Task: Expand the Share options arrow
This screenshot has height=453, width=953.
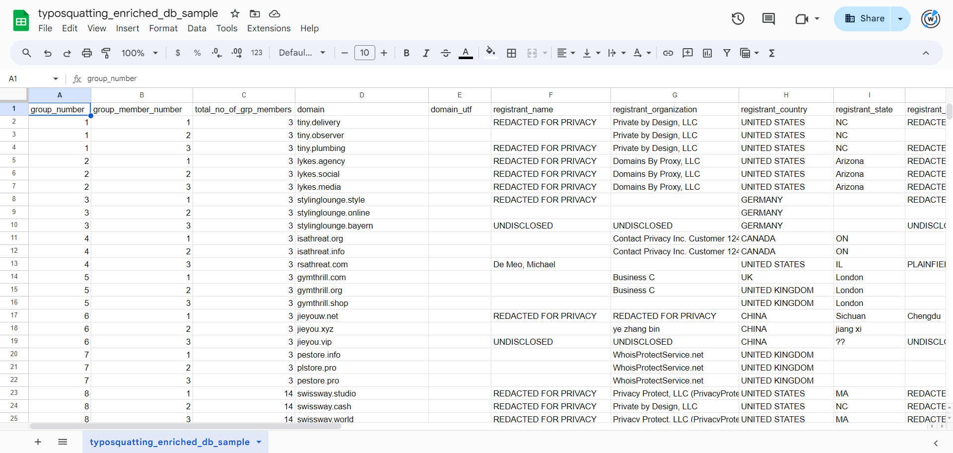Action: click(x=900, y=19)
